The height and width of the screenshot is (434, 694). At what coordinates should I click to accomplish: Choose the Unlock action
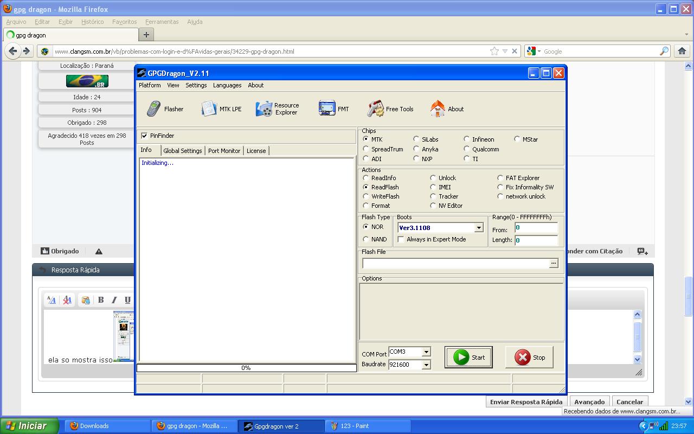coord(433,178)
